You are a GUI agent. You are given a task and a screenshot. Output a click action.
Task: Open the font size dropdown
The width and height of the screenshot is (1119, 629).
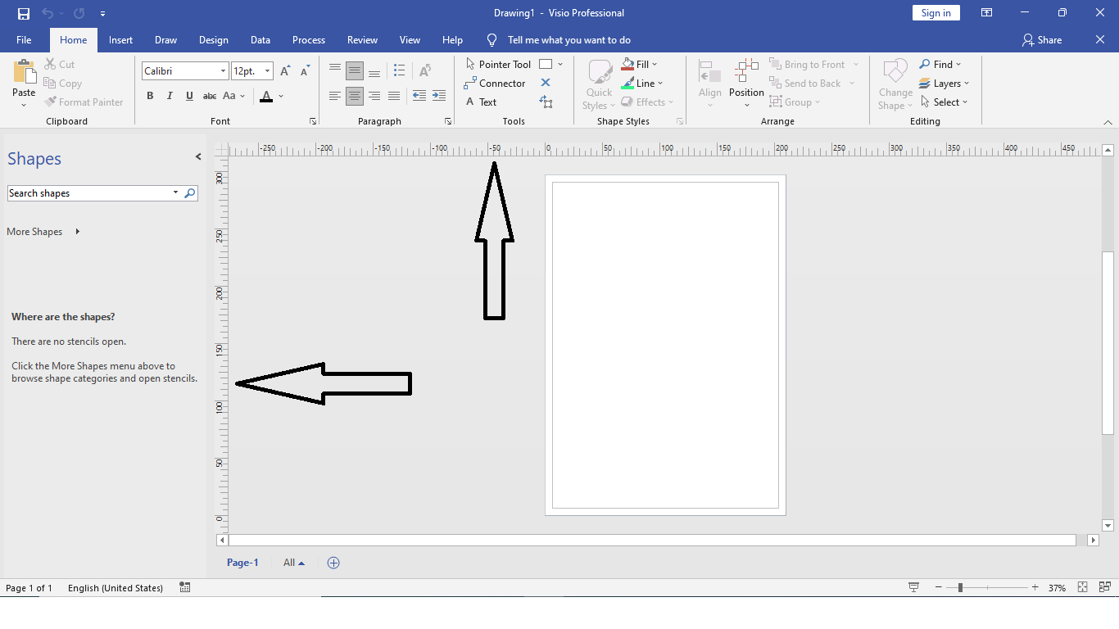266,70
